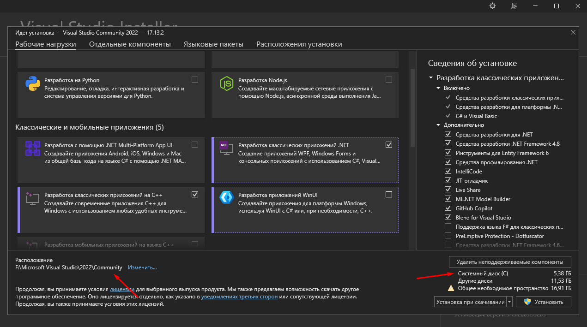Switch to Расположения установки tab

pos(299,44)
